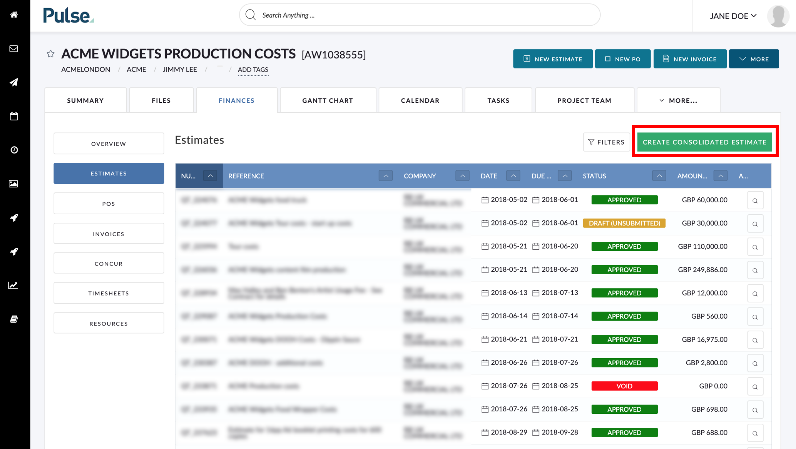Select the Finances tab
796x449 pixels.
point(237,100)
